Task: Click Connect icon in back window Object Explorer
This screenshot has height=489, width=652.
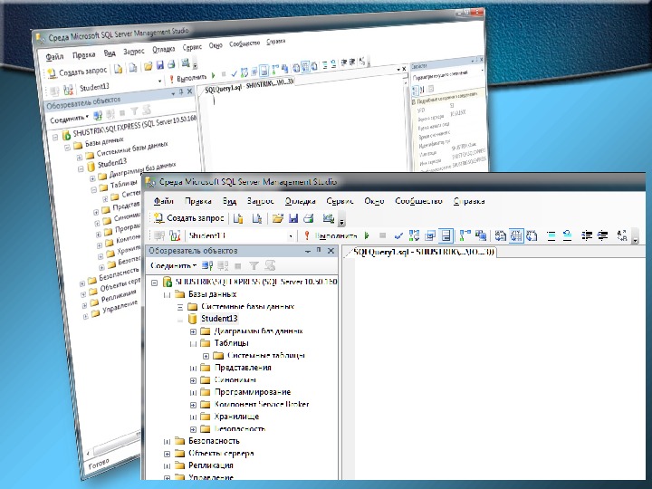Action: (98, 115)
